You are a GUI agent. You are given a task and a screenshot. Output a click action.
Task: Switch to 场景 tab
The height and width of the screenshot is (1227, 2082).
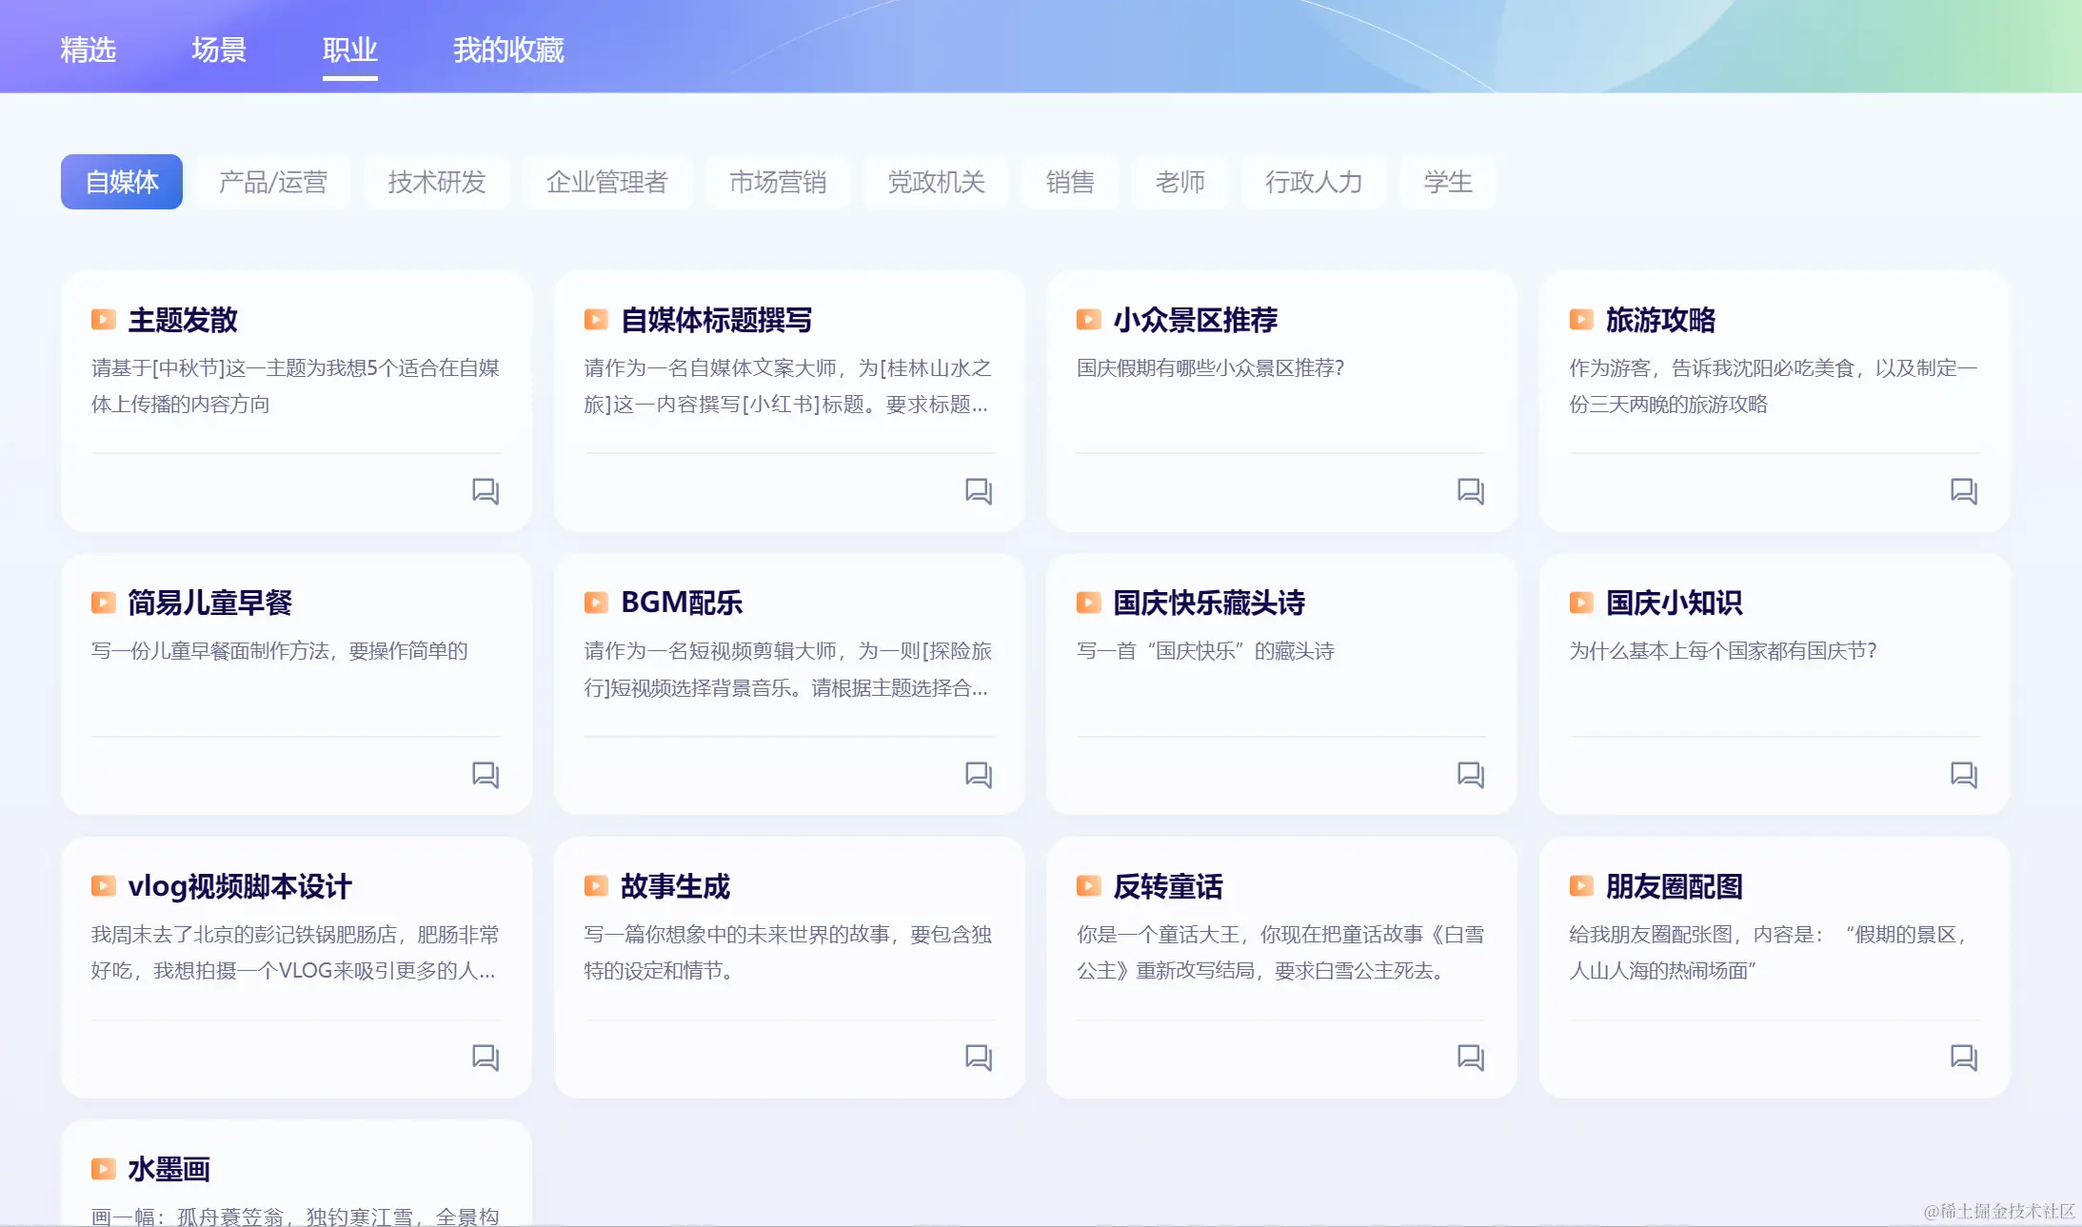click(219, 49)
